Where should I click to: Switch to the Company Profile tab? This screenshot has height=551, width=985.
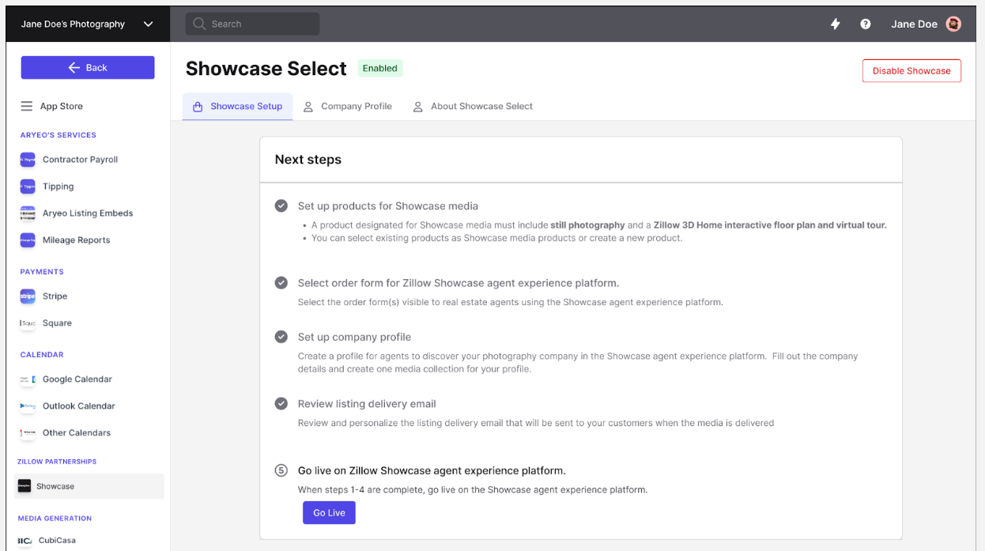point(348,106)
